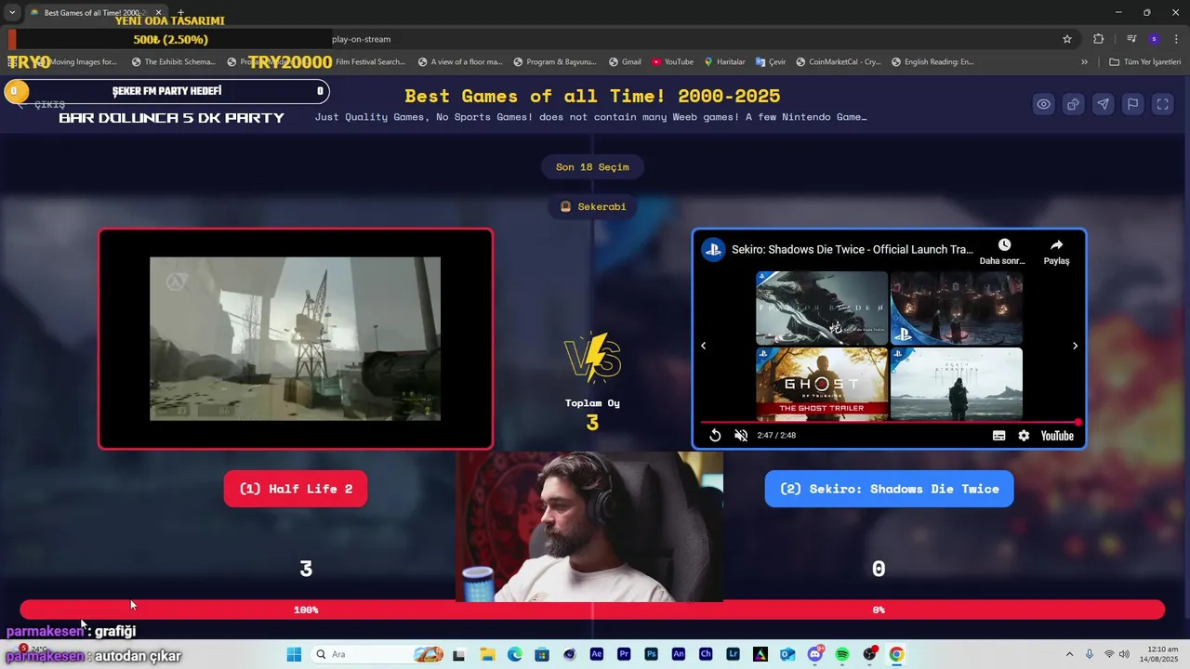Open After Effects from taskbar
Screen dimensions: 1190x669
click(x=597, y=654)
